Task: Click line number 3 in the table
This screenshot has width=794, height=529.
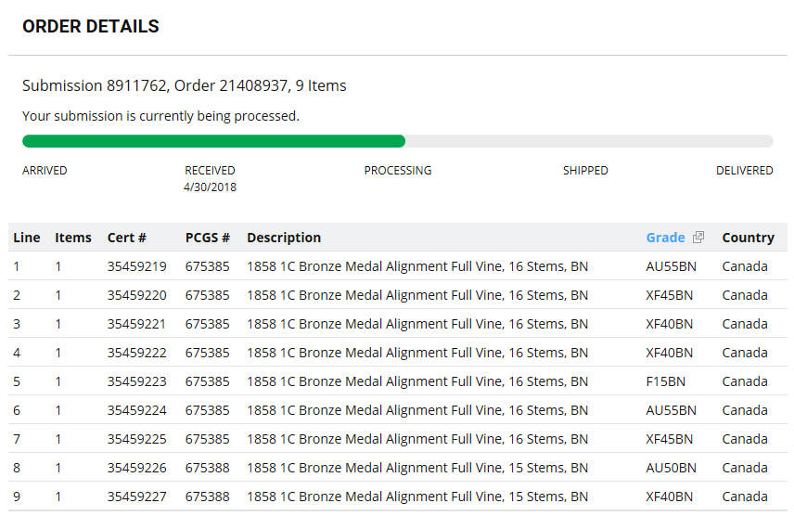Action: point(17,324)
